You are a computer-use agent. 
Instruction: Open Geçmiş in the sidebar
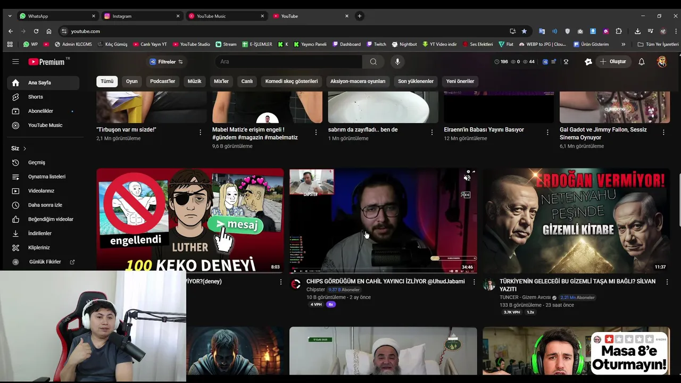point(43,162)
